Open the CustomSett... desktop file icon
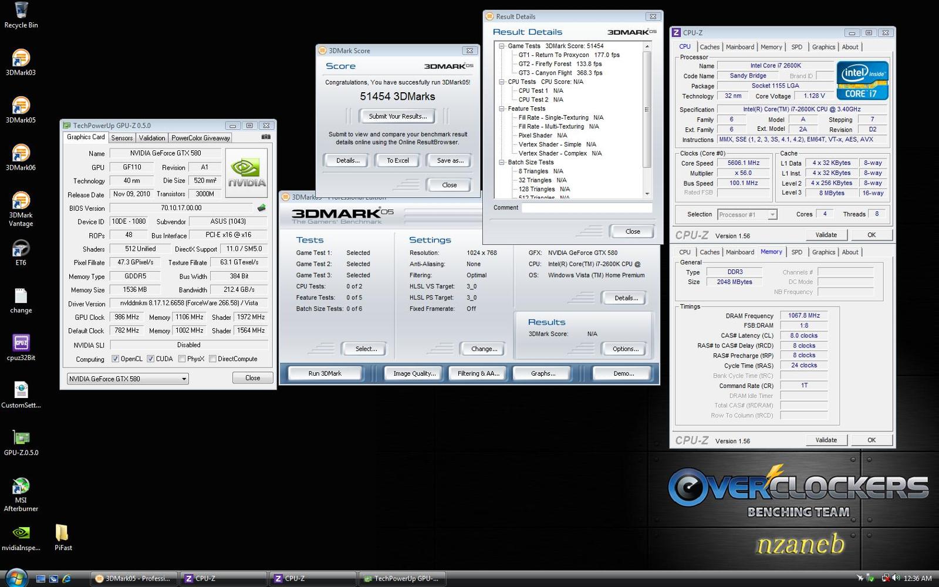Screen dimensions: 939x587 [21, 395]
